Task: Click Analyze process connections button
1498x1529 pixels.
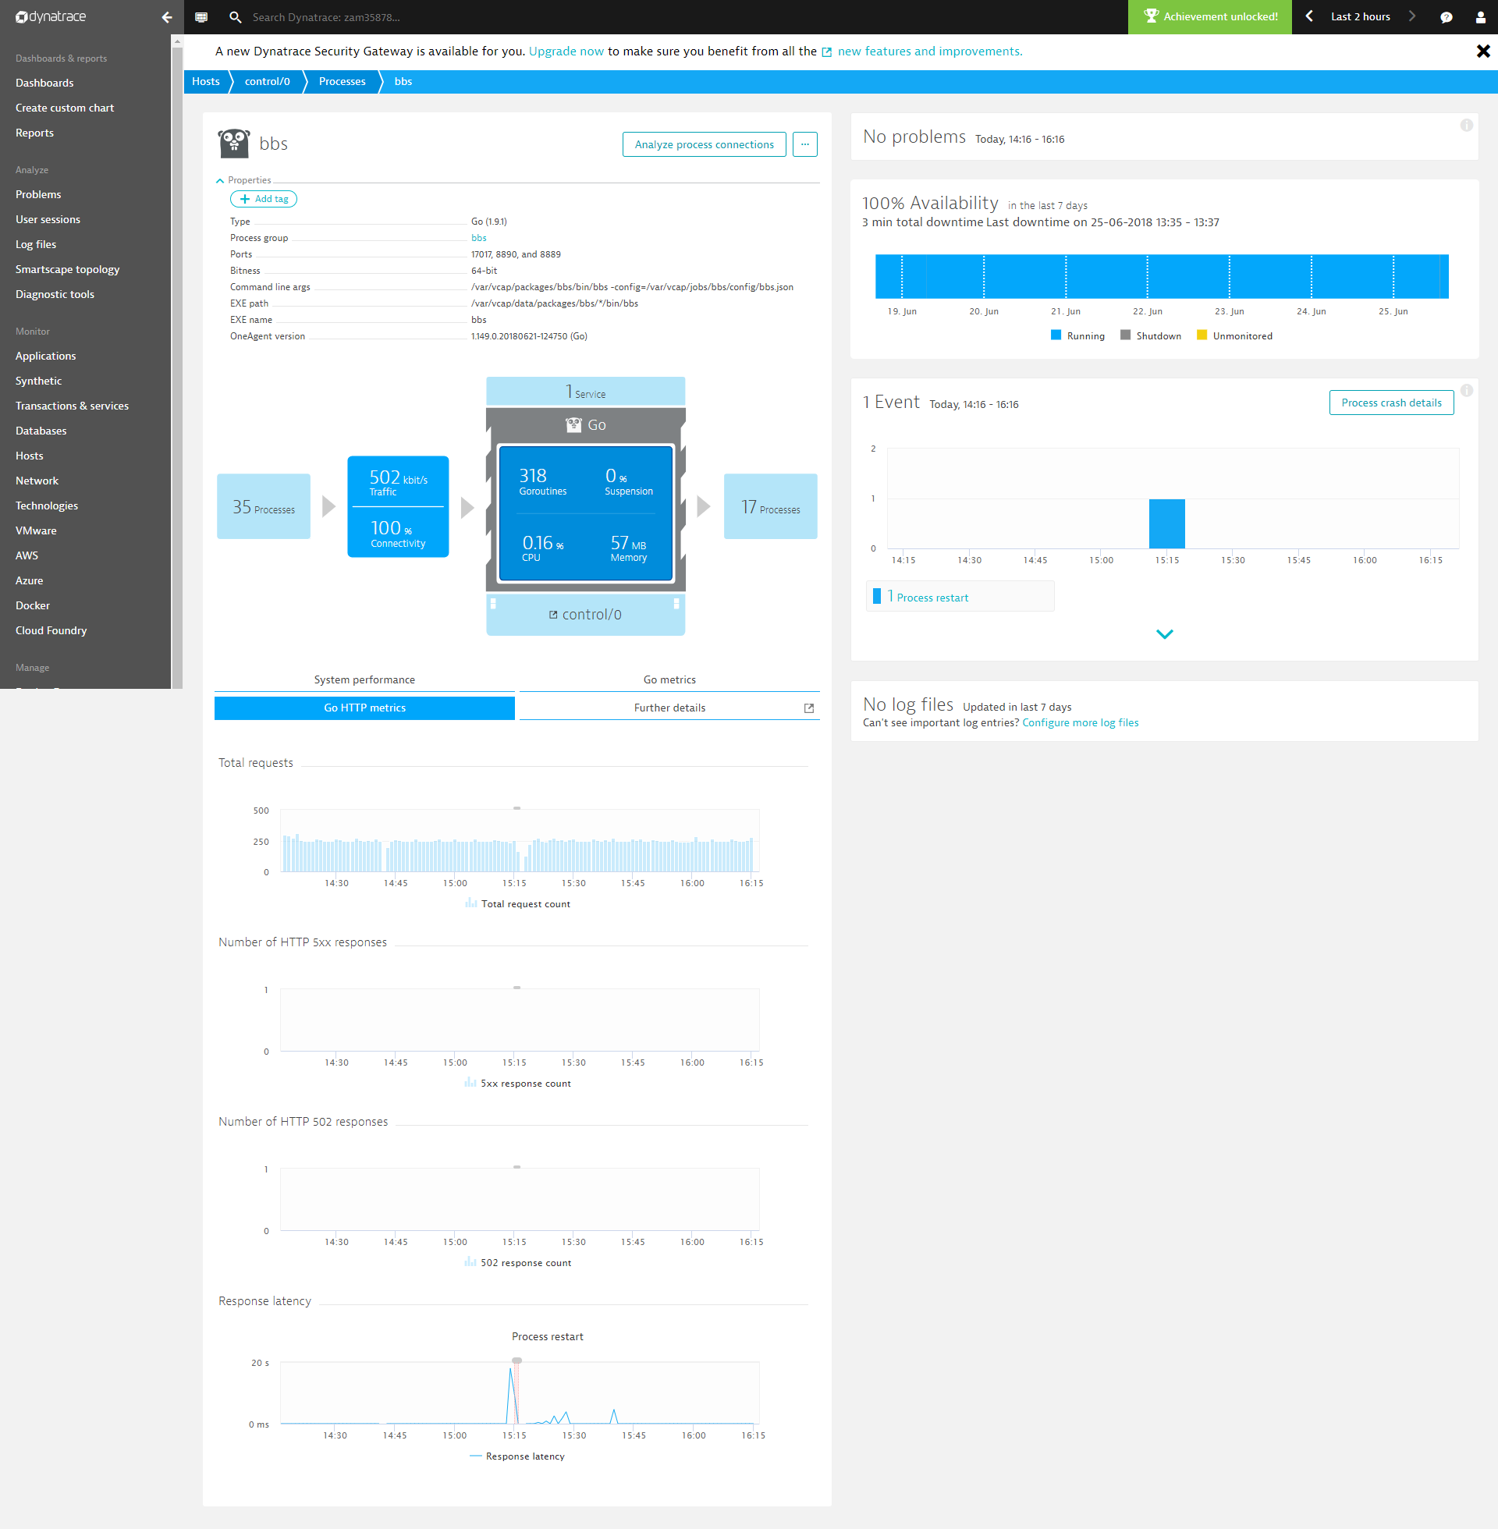Action: [705, 144]
